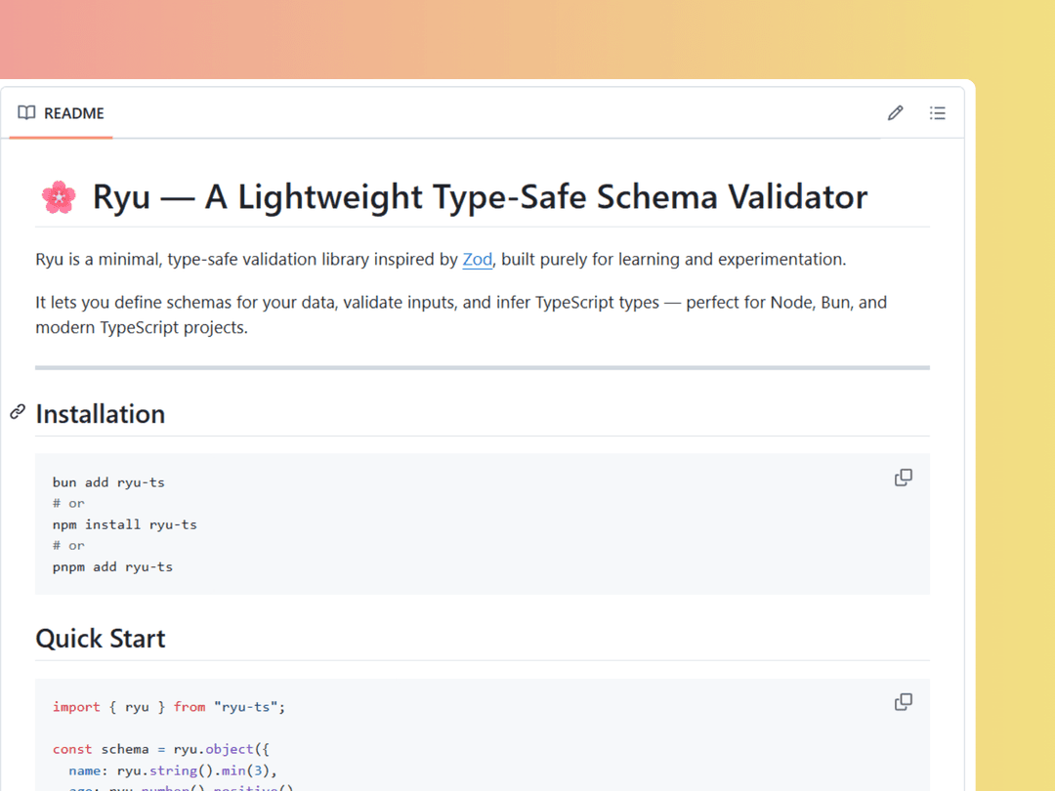1055x791 pixels.
Task: Click the Installation section heading
Action: click(x=101, y=414)
